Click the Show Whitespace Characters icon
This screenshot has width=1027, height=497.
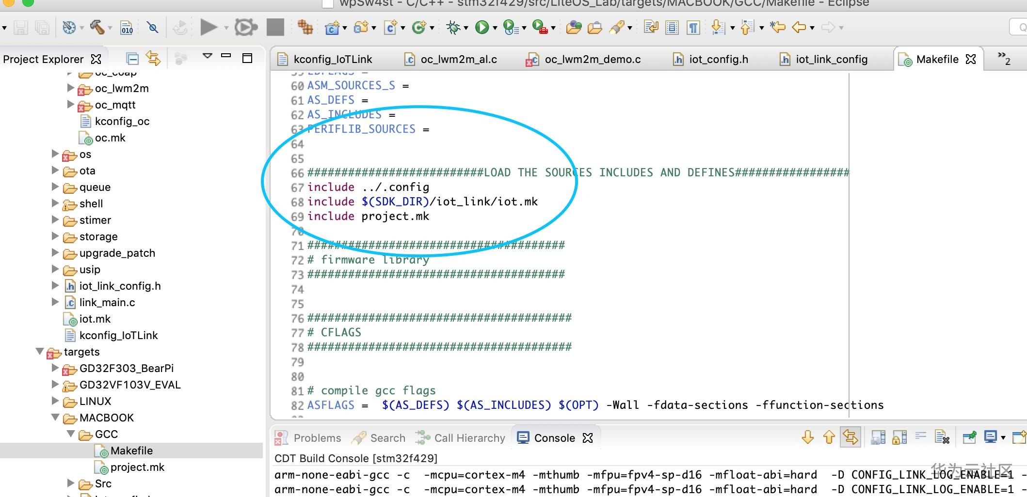(x=693, y=28)
